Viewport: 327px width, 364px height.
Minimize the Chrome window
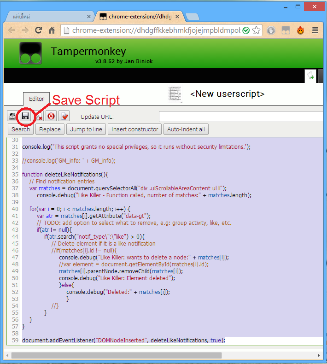point(286,7)
